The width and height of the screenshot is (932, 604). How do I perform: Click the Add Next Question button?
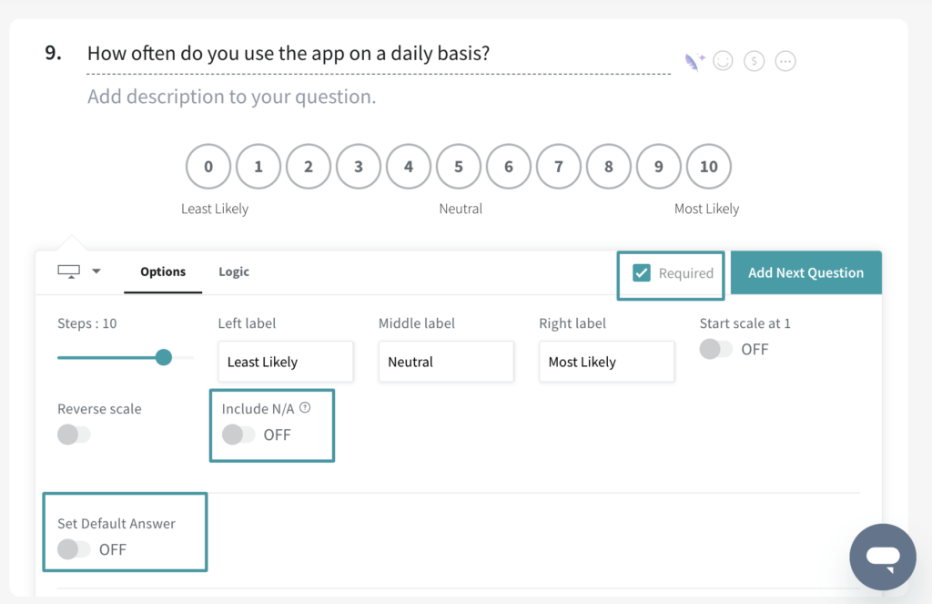[x=805, y=271]
